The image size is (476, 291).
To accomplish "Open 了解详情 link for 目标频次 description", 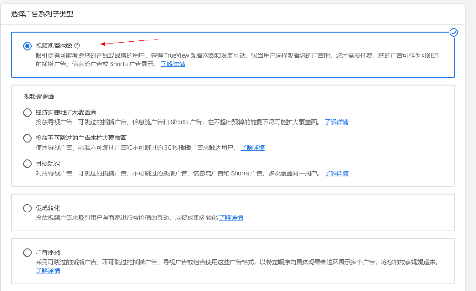I will (x=337, y=173).
